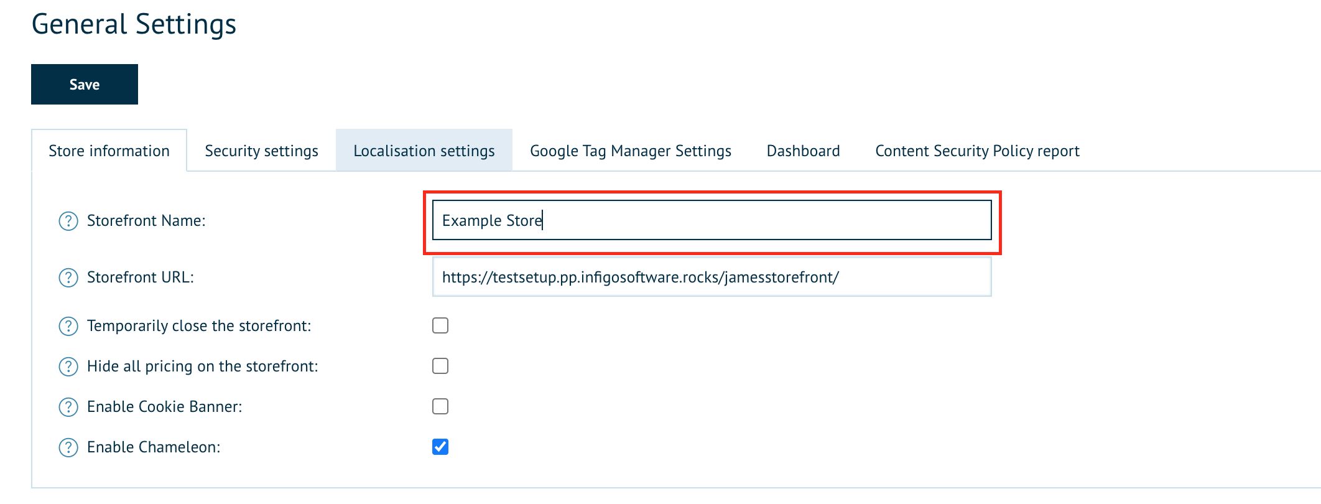Enable Hide all pricing on the storefront
The width and height of the screenshot is (1321, 504).
(x=440, y=366)
